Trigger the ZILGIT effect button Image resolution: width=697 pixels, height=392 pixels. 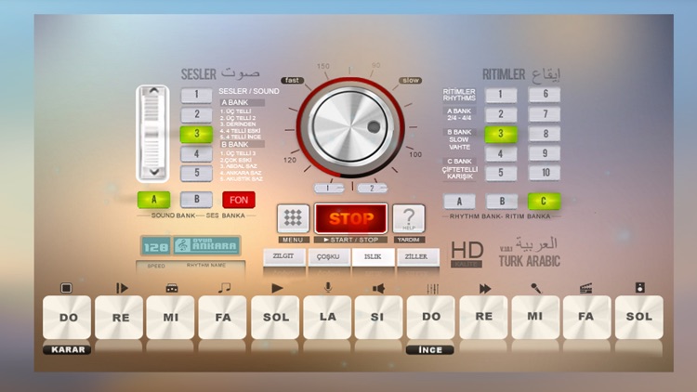(x=284, y=256)
